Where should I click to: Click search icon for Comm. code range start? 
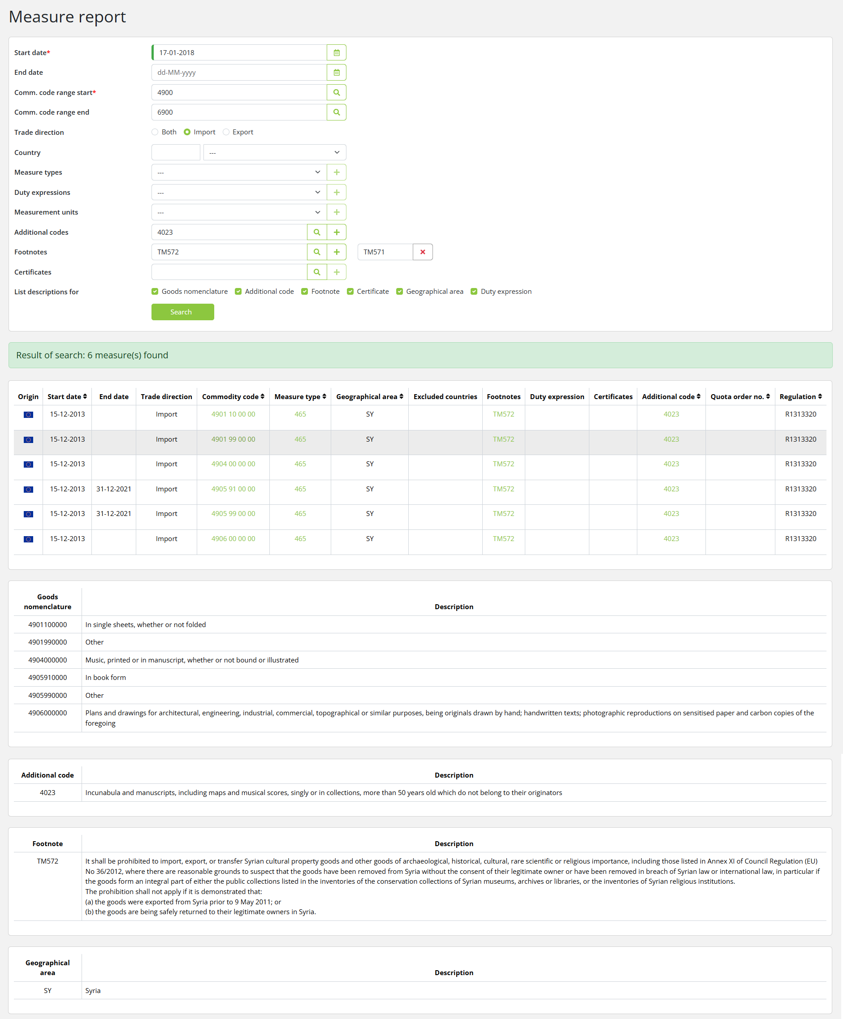[x=336, y=92]
